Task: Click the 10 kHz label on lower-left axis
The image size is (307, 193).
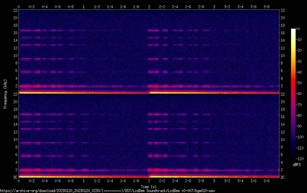Action: pyautogui.click(x=15, y=140)
